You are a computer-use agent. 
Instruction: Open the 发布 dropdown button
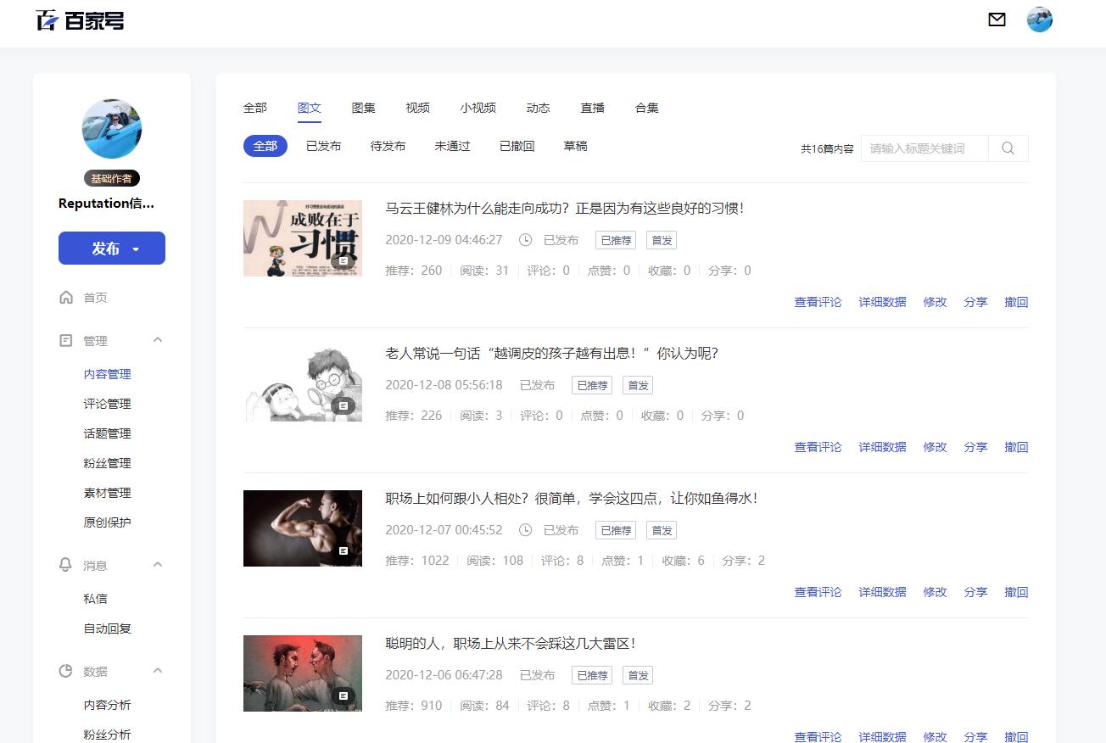[112, 249]
